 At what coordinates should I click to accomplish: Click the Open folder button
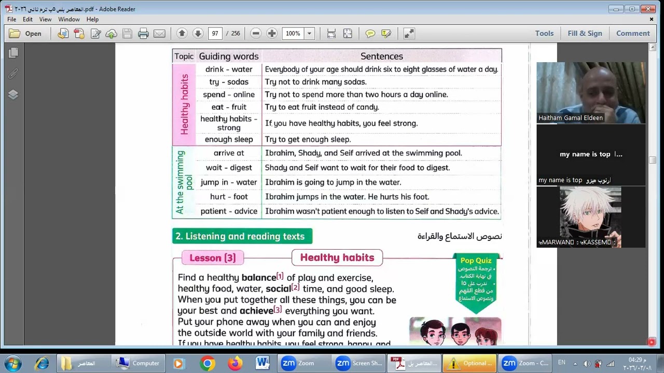pyautogui.click(x=25, y=34)
